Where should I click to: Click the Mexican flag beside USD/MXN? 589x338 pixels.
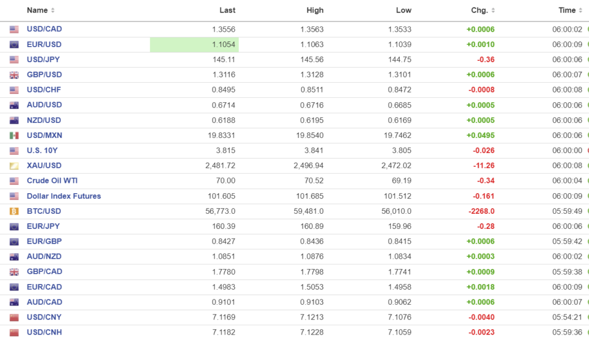14,136
